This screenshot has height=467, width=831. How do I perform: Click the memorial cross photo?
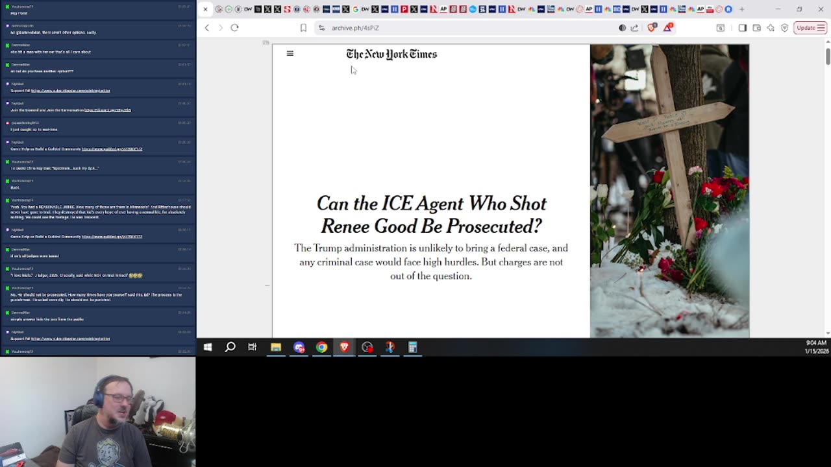click(669, 191)
